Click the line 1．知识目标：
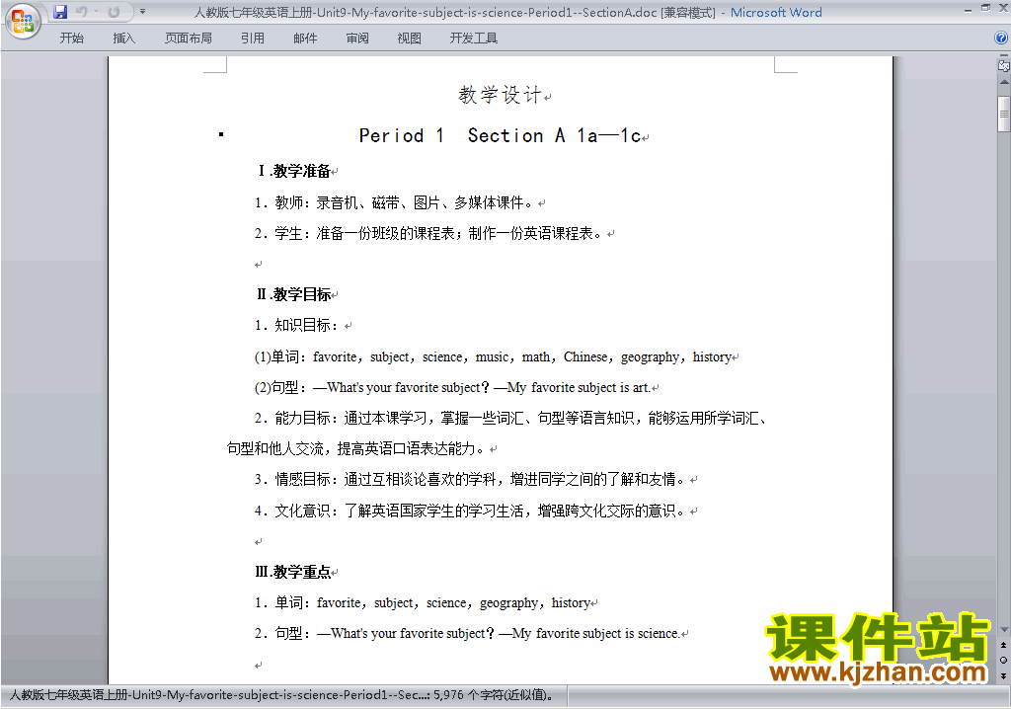 [x=296, y=325]
